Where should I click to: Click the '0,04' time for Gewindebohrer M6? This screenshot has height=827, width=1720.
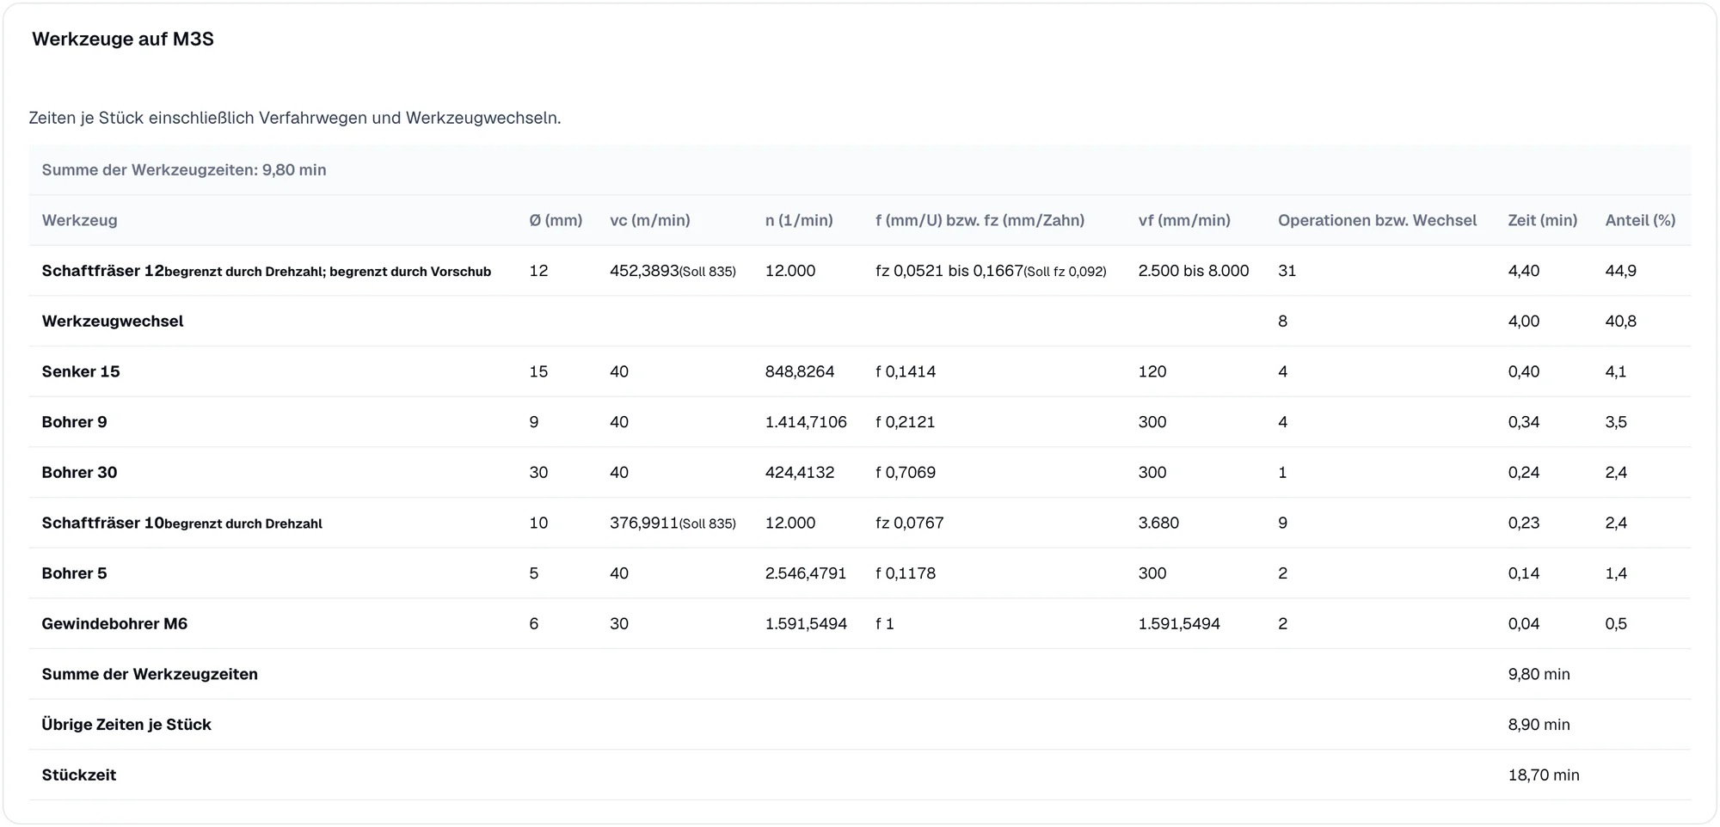pos(1524,624)
